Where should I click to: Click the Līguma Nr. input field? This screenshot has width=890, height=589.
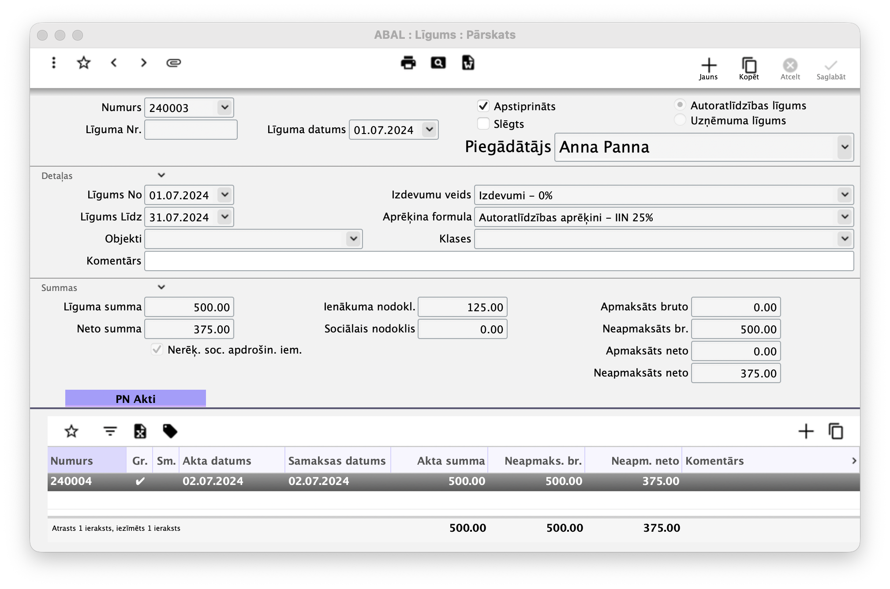pyautogui.click(x=191, y=130)
